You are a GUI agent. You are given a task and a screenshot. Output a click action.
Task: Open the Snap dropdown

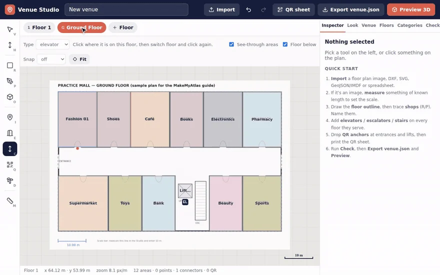(x=51, y=59)
